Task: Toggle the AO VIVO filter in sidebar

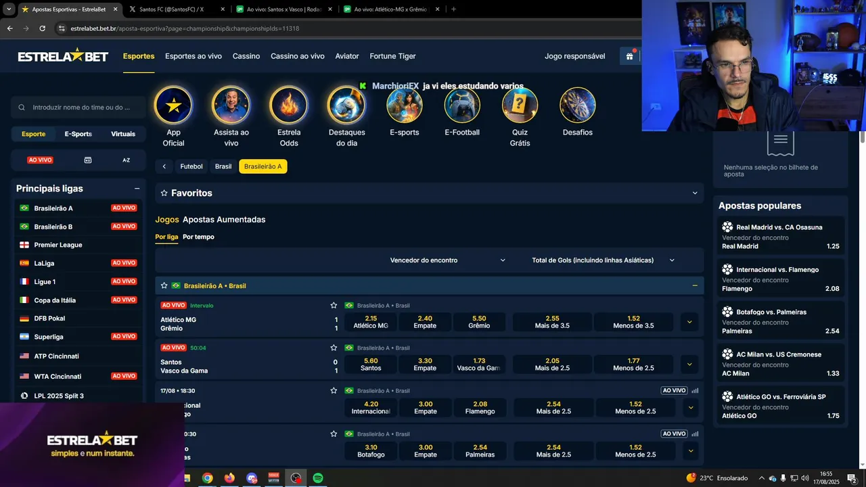Action: 40,160
